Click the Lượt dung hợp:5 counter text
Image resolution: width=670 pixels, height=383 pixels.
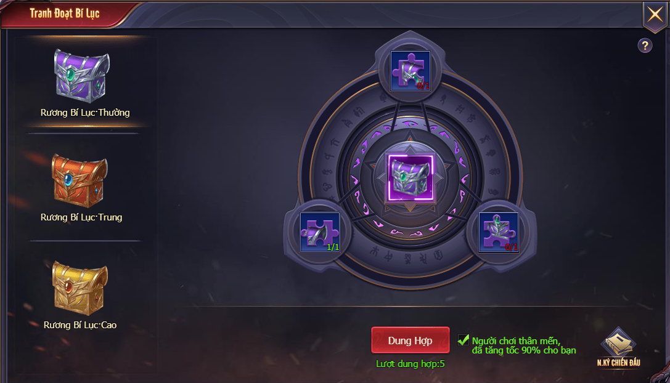(411, 364)
